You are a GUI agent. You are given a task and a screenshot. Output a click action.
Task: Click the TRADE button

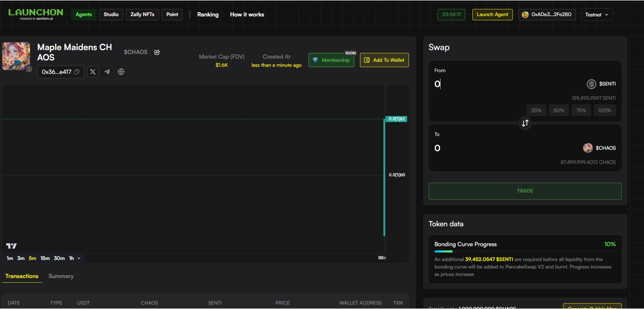tap(525, 191)
